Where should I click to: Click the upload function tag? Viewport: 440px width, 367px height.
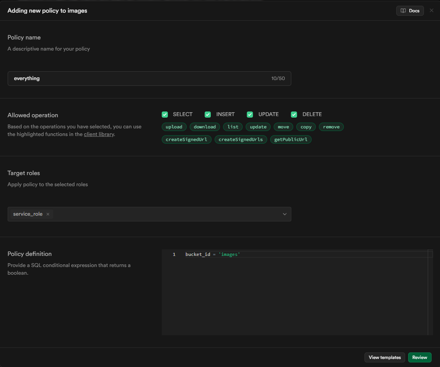174,127
